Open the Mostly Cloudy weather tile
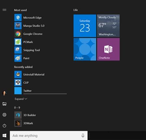Screen dimensions: 146x140 click(x=108, y=26)
